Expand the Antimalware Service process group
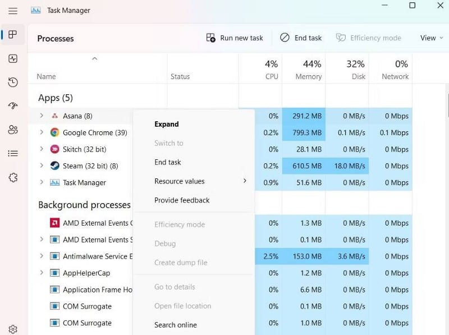The width and height of the screenshot is (449, 335). pyautogui.click(x=42, y=256)
